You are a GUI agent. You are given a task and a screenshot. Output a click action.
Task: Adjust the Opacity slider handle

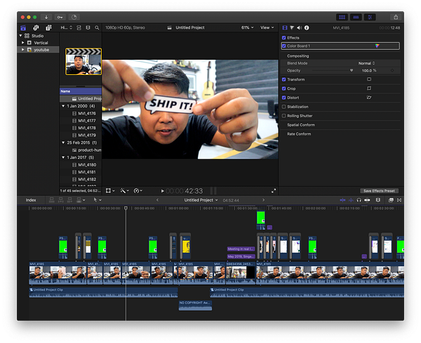pos(352,71)
